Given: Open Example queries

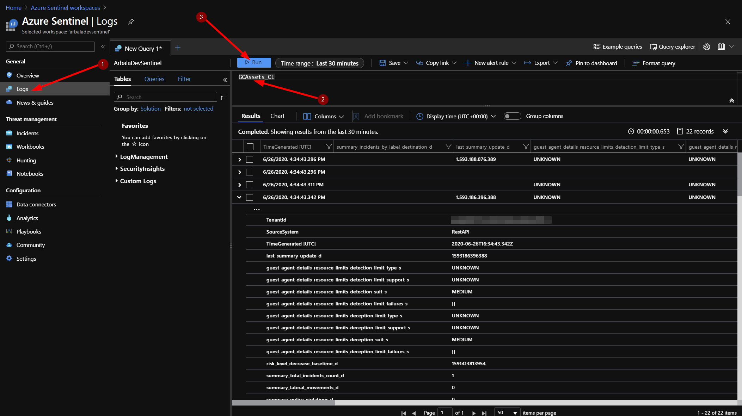Looking at the screenshot, I should click(x=617, y=46).
